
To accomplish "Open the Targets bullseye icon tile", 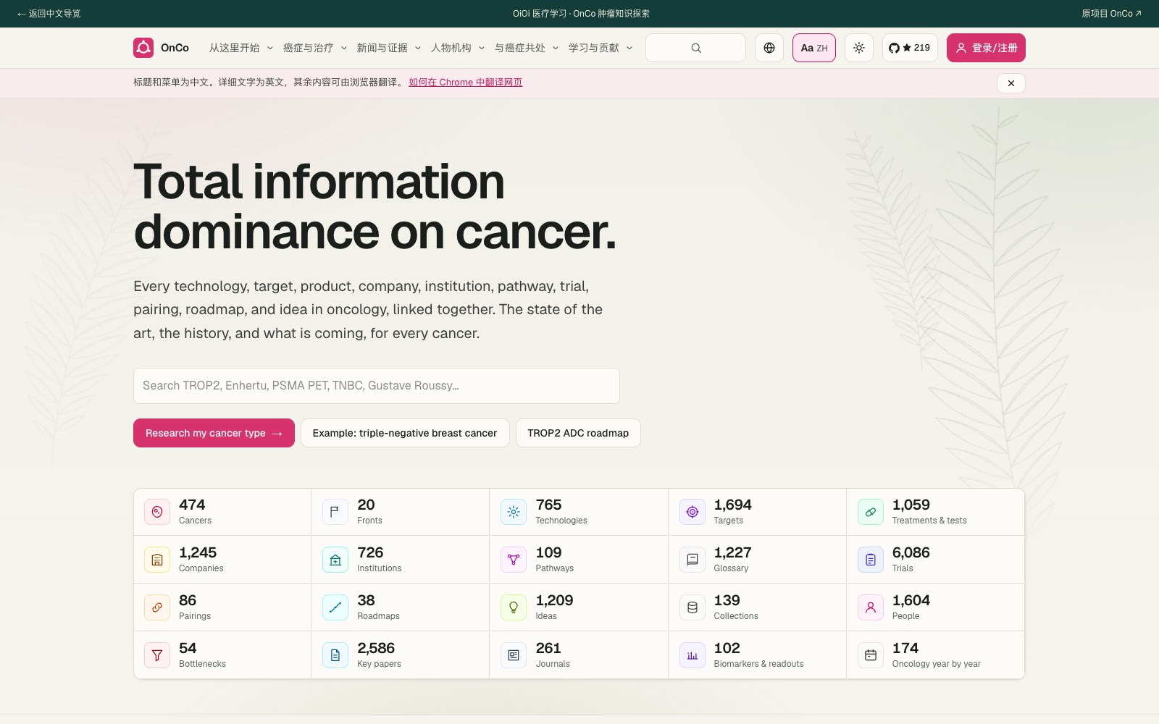I will [693, 512].
